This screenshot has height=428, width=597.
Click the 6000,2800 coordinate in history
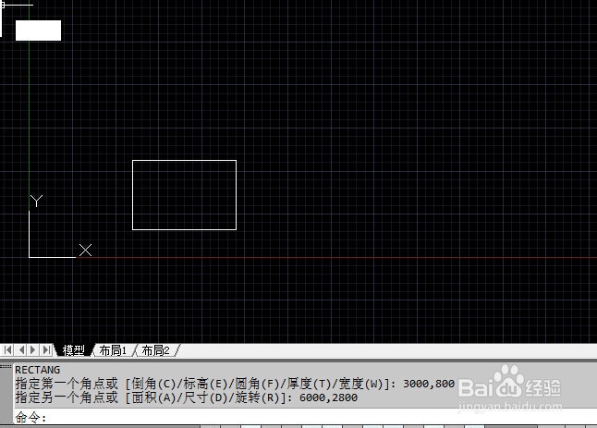point(329,397)
